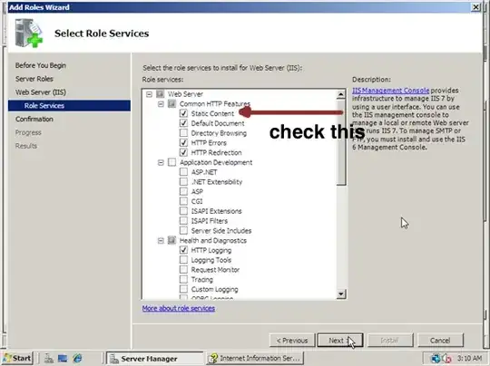Select the Role Services step
Screen dimensions: 490x366
(x=69, y=105)
